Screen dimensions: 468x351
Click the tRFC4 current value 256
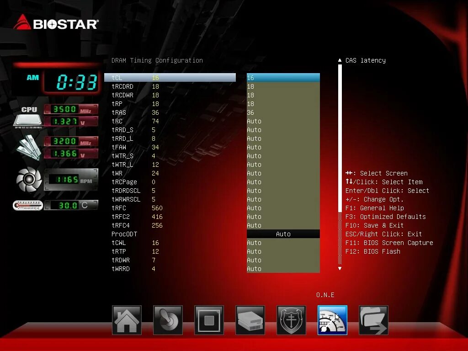pyautogui.click(x=157, y=225)
